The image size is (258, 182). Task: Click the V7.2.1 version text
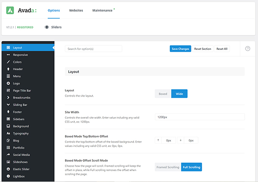click(10, 27)
